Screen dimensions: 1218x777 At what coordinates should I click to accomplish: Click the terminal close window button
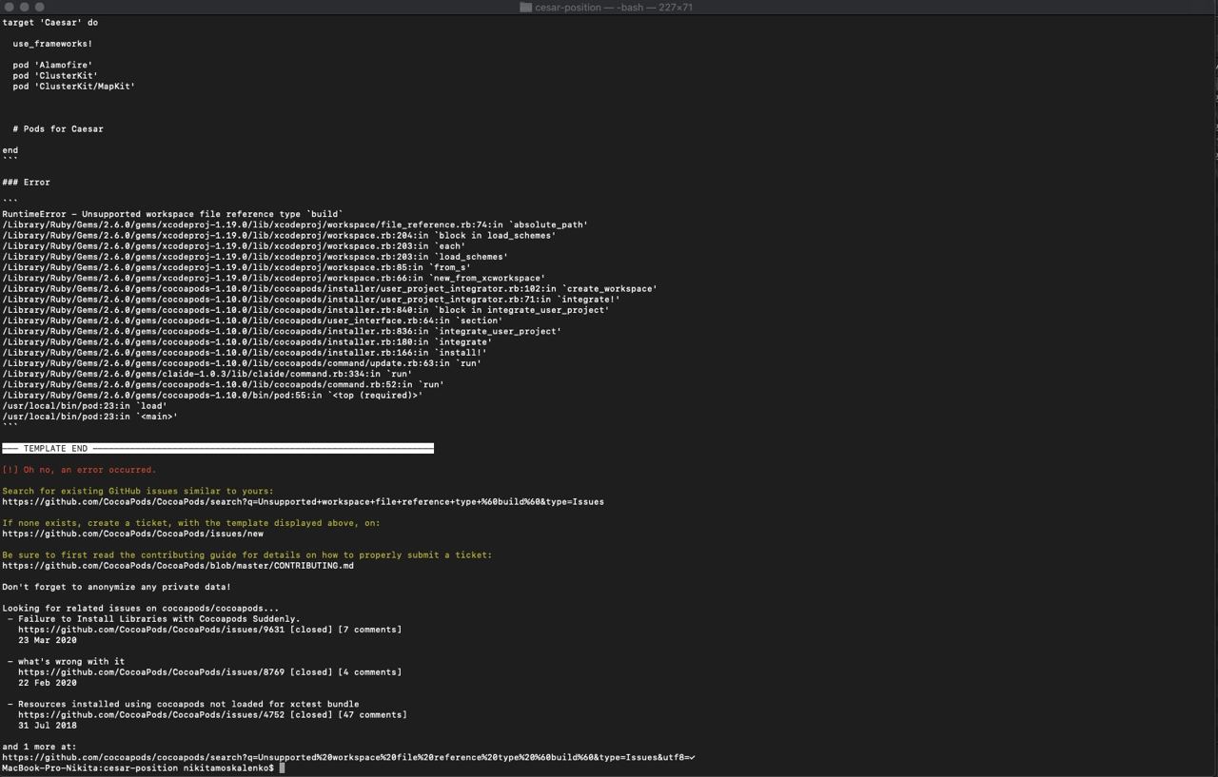coord(10,7)
